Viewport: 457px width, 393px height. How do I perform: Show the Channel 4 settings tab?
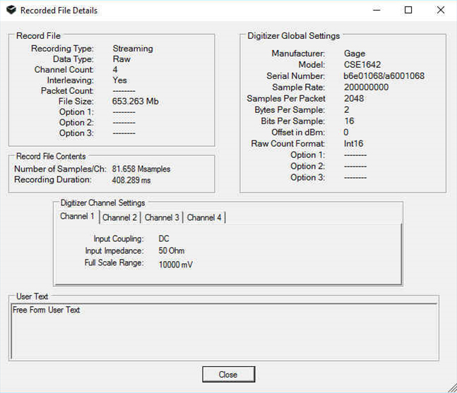tap(204, 217)
